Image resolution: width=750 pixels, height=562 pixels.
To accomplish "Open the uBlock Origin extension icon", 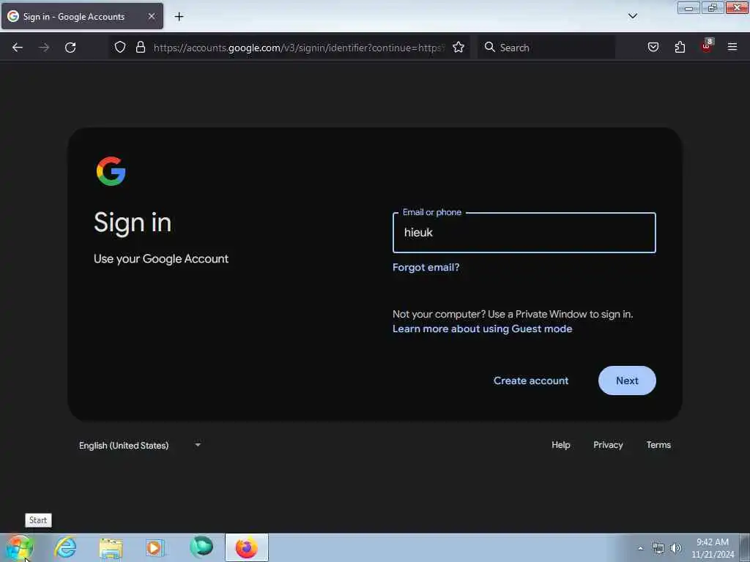I will point(707,46).
